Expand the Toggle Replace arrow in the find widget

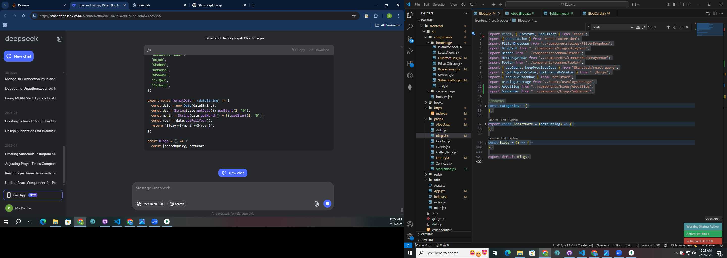pyautogui.click(x=589, y=27)
